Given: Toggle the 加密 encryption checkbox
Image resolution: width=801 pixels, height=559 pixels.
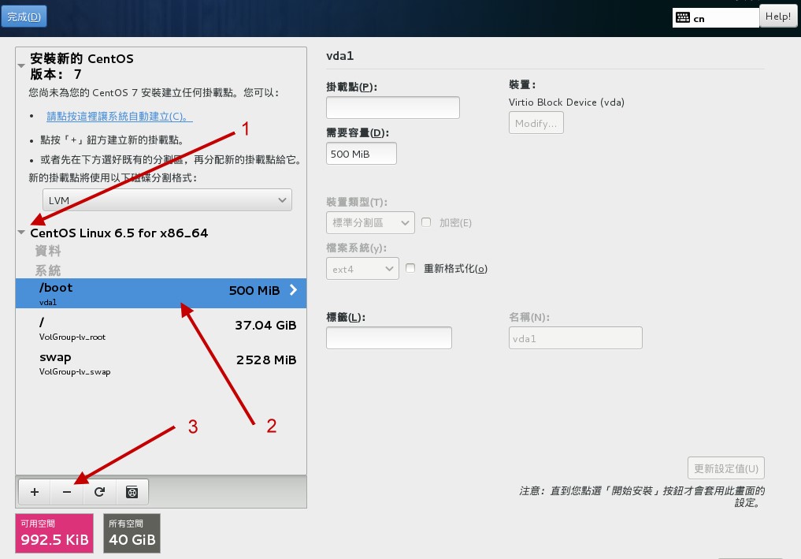Looking at the screenshot, I should pos(426,223).
